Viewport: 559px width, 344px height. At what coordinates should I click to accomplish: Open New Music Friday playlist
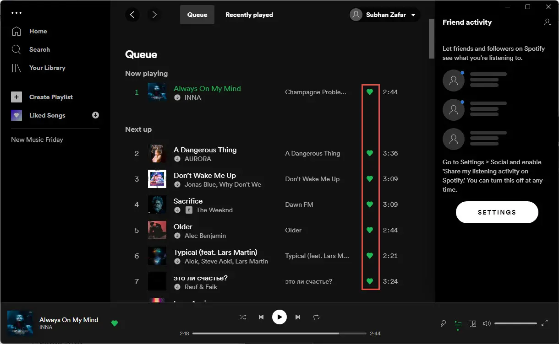click(x=37, y=140)
